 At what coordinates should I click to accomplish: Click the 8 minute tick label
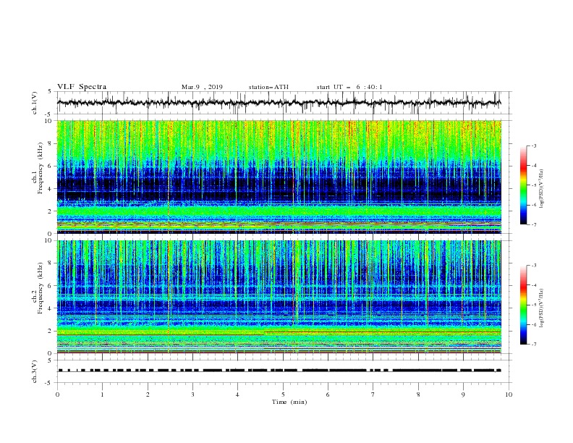(x=418, y=395)
